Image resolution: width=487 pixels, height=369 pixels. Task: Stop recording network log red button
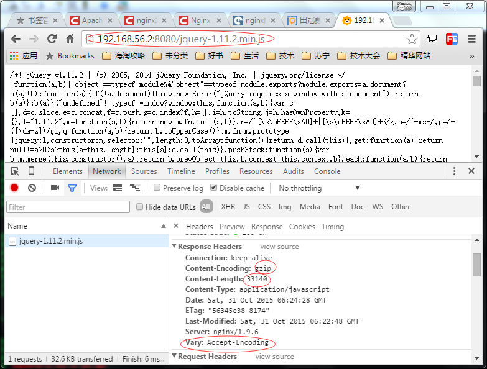pos(14,188)
